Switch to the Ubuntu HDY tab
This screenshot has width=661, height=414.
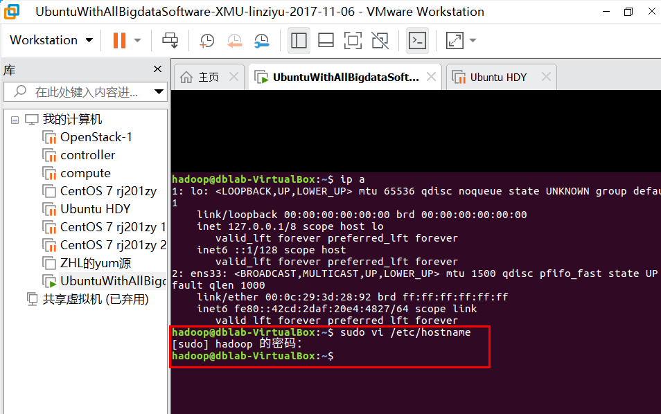coord(498,78)
